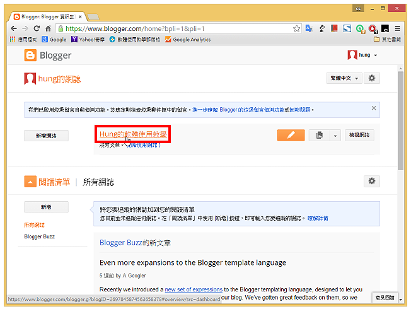This screenshot has height=309, width=411.
Task: Click the browser back arrow
Action: [14, 28]
